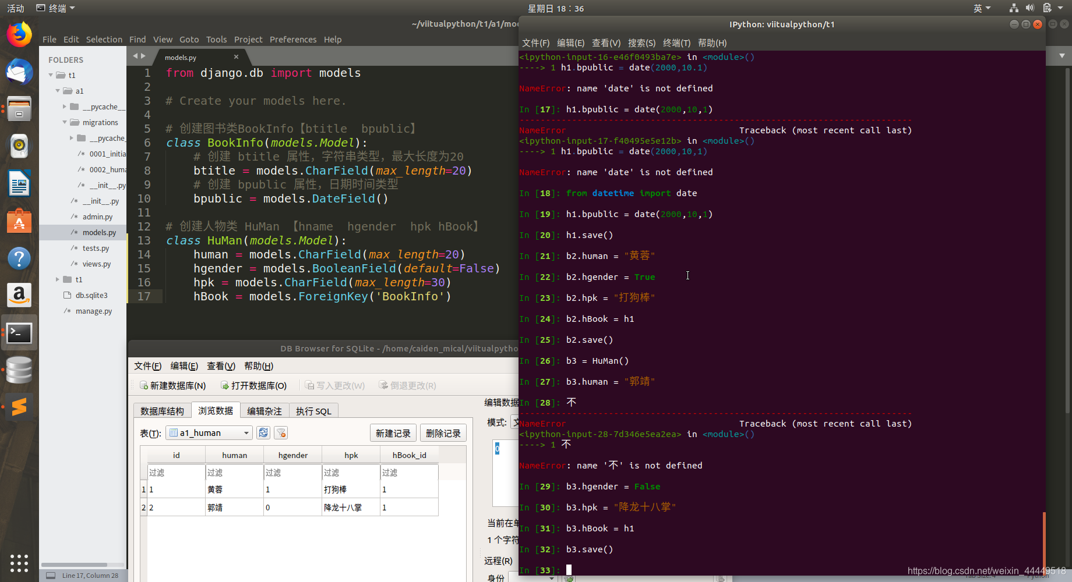Open LibreOffice Writer from the dock
The height and width of the screenshot is (582, 1072).
19,184
